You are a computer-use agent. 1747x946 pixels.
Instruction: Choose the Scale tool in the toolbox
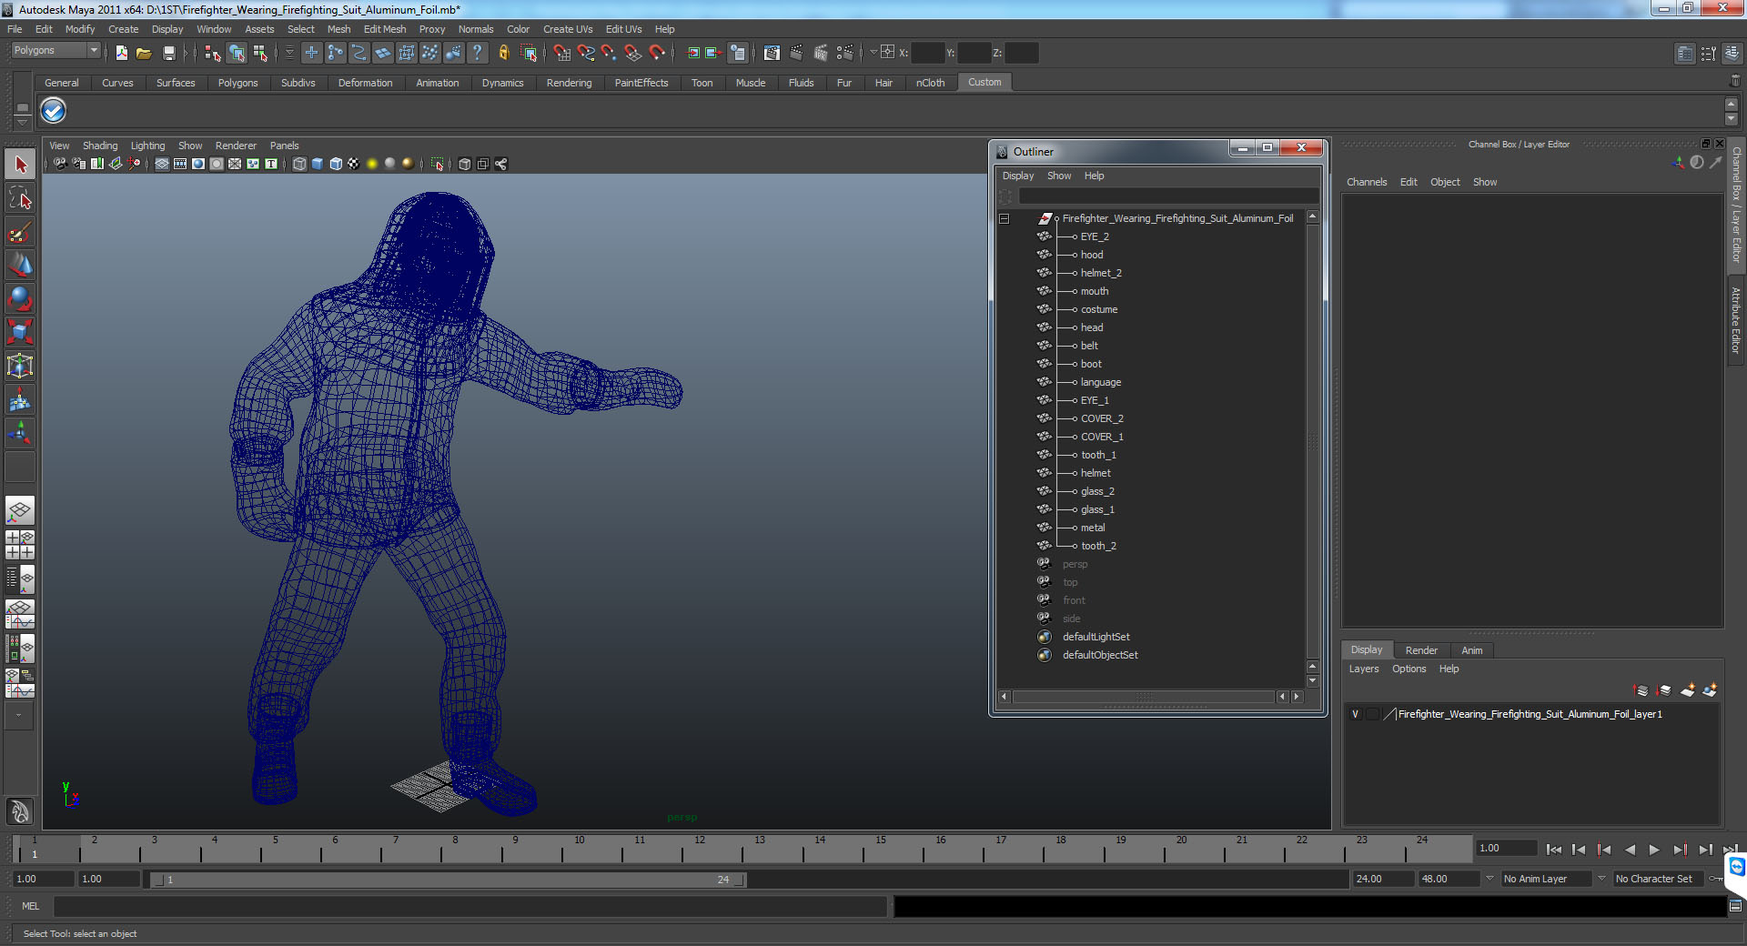pos(20,332)
